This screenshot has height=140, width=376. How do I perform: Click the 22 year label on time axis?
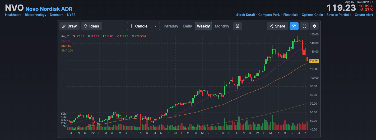point(93,133)
